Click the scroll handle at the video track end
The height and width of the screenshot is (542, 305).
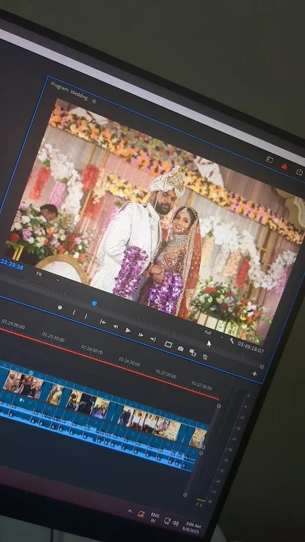pos(203,447)
